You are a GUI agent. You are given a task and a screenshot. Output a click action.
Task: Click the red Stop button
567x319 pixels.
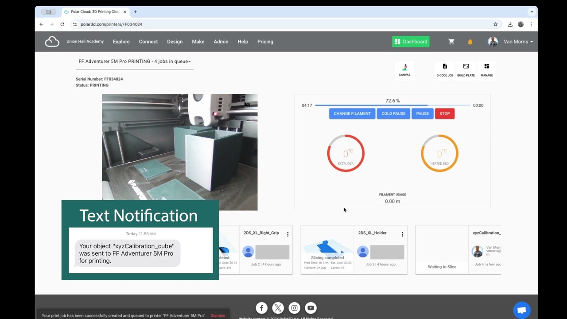(x=445, y=114)
